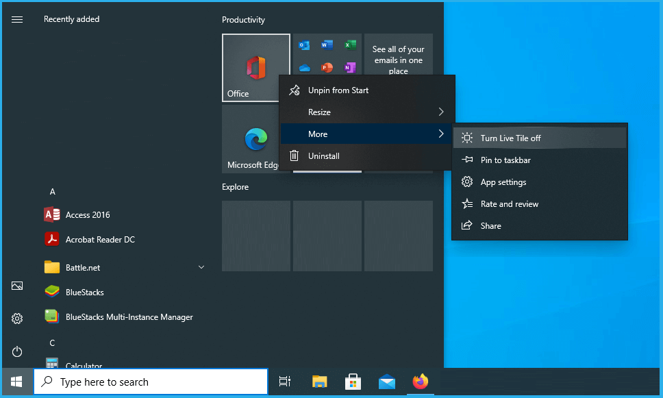Launch OneNote from the Productivity tiles

point(351,67)
